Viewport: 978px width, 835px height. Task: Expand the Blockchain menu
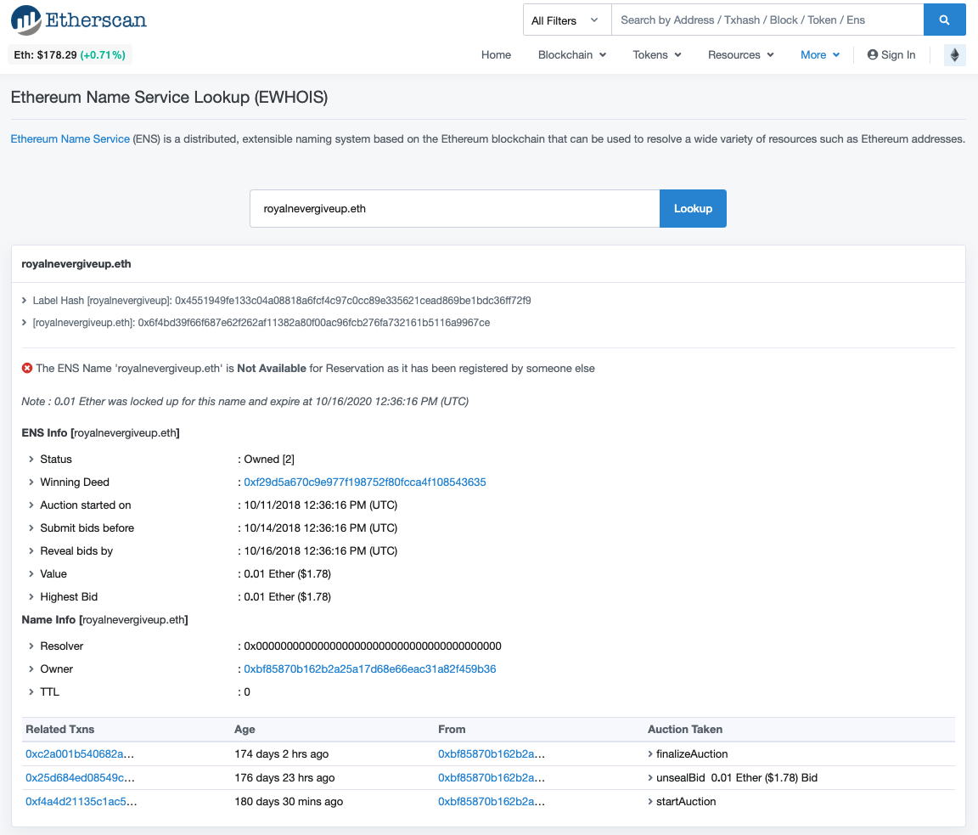click(x=571, y=55)
